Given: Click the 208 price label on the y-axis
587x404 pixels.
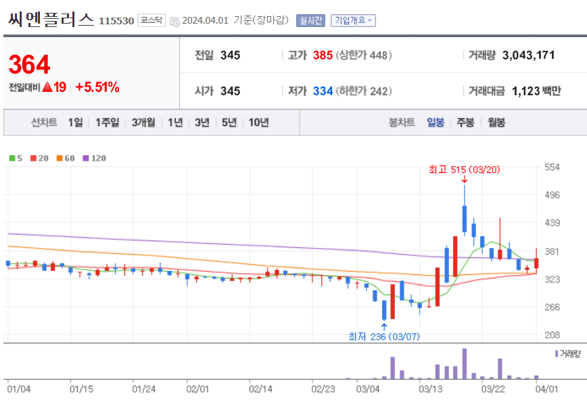Looking at the screenshot, I should point(553,335).
